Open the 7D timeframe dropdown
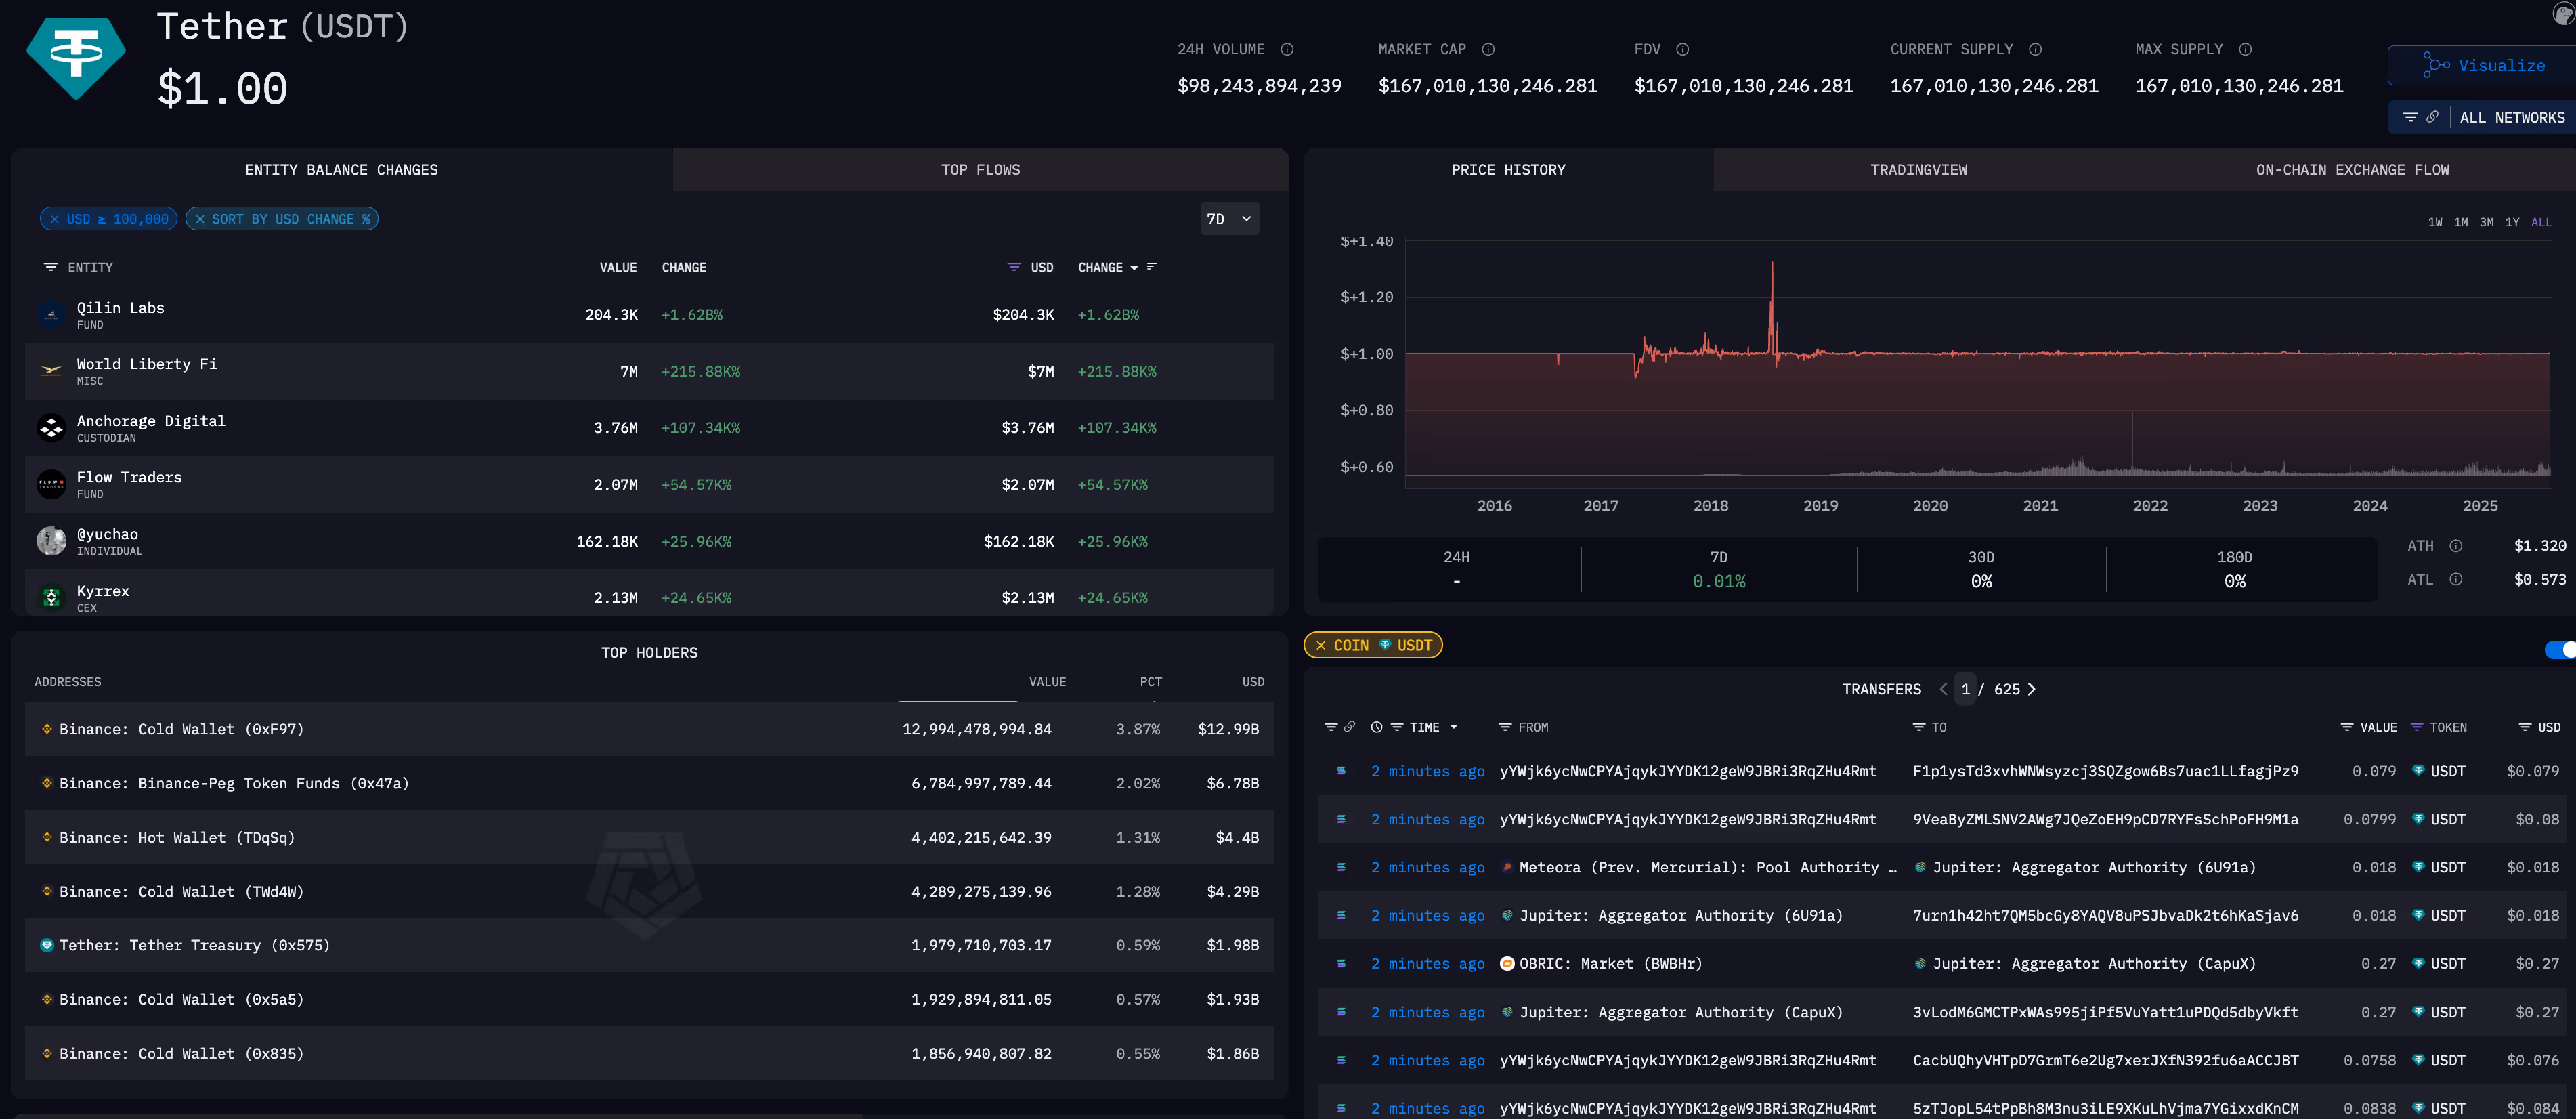This screenshot has width=2576, height=1119. (x=1229, y=218)
